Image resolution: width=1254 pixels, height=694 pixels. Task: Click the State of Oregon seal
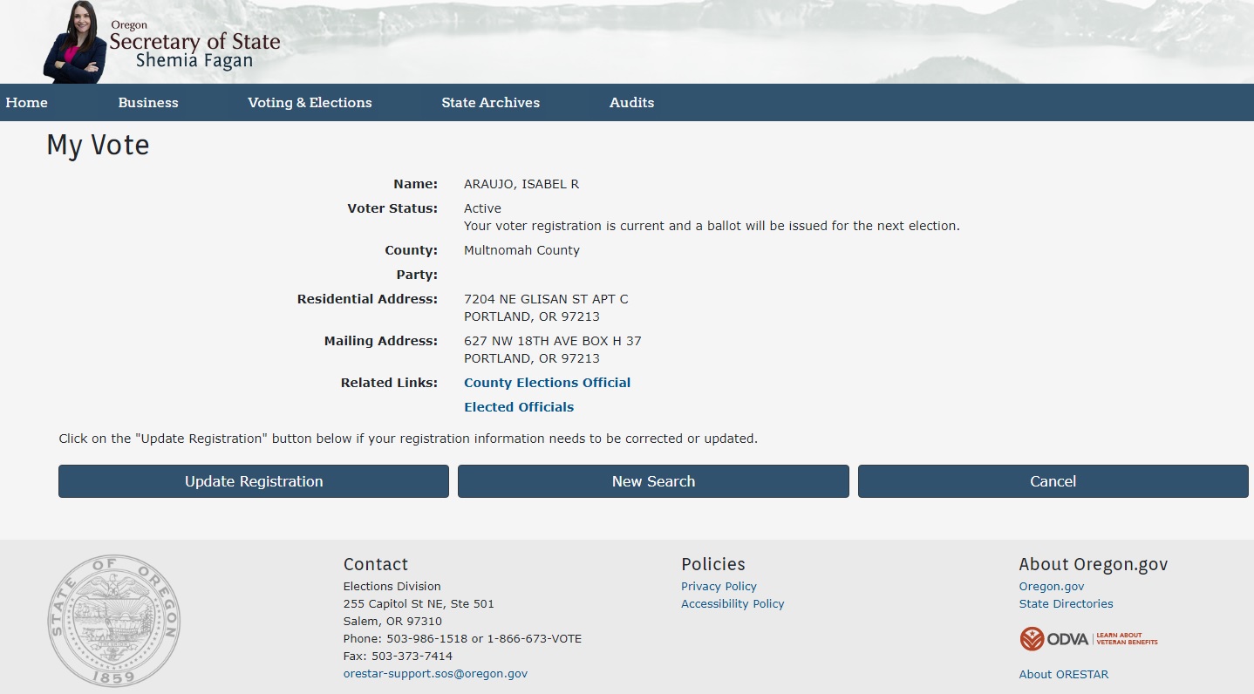(x=113, y=621)
